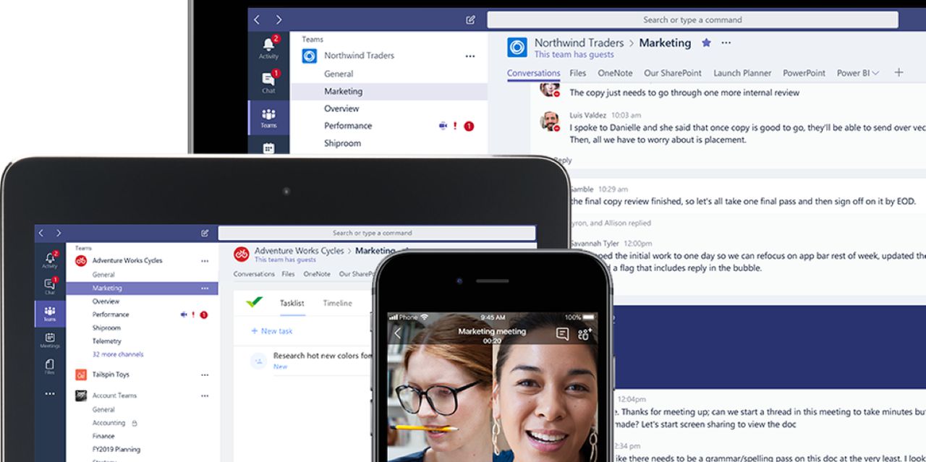926x462 pixels.
Task: Open Activity on the tablet sidebar
Action: 49,259
